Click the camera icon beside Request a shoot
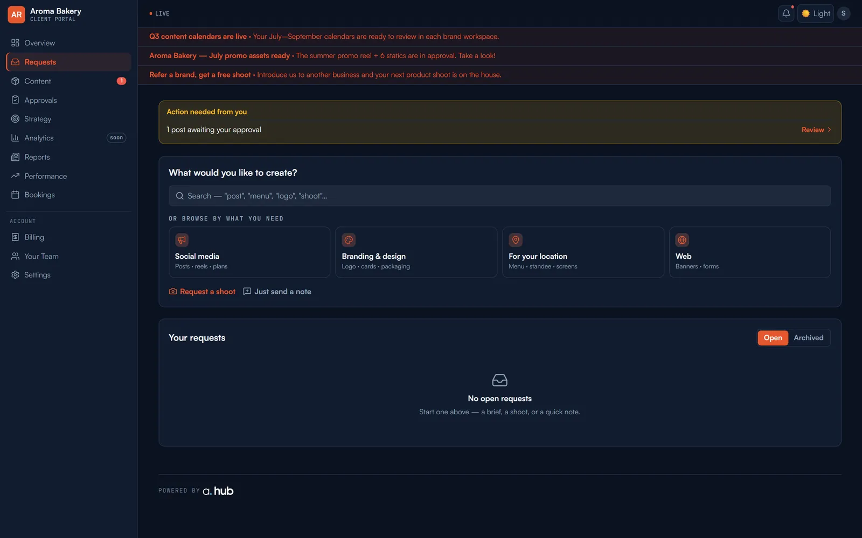Viewport: 862px width, 538px height. 173,291
